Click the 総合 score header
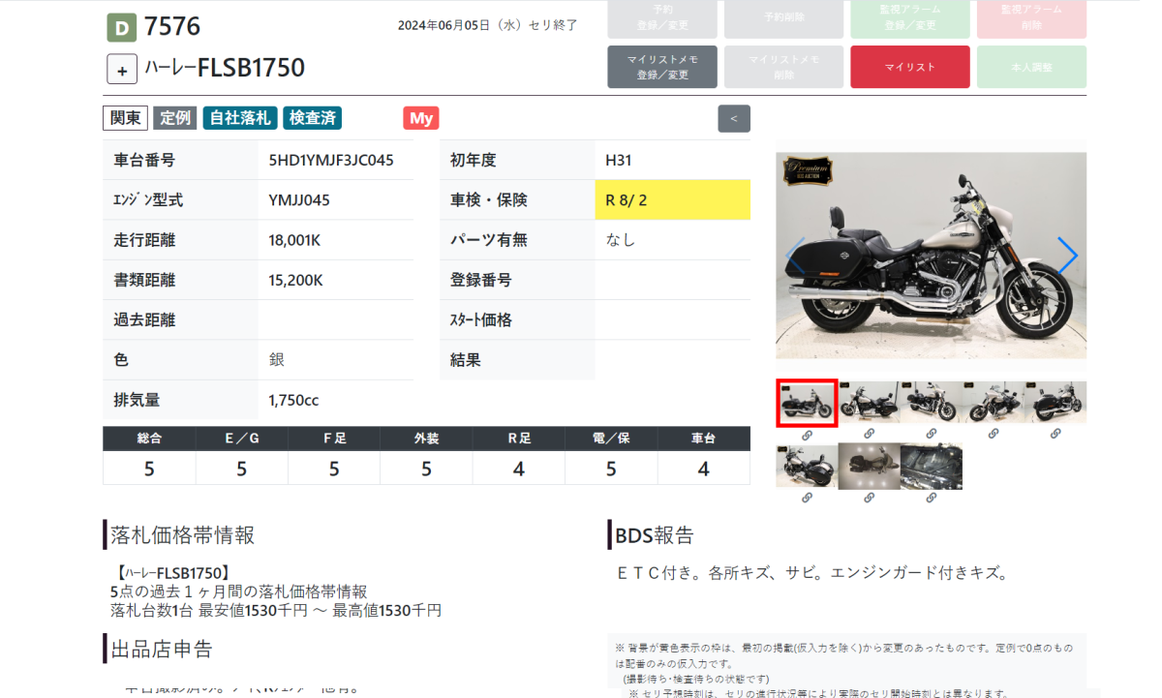 pos(149,439)
